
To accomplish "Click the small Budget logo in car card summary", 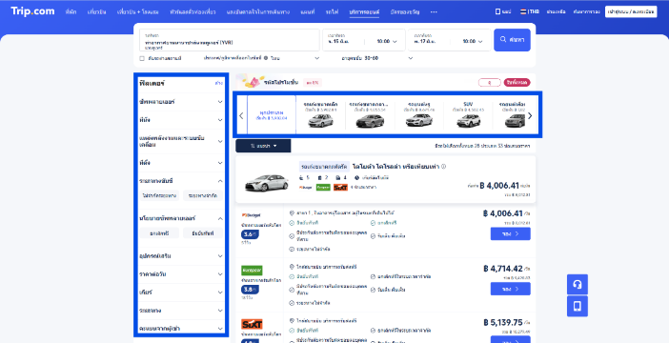I will (x=306, y=188).
